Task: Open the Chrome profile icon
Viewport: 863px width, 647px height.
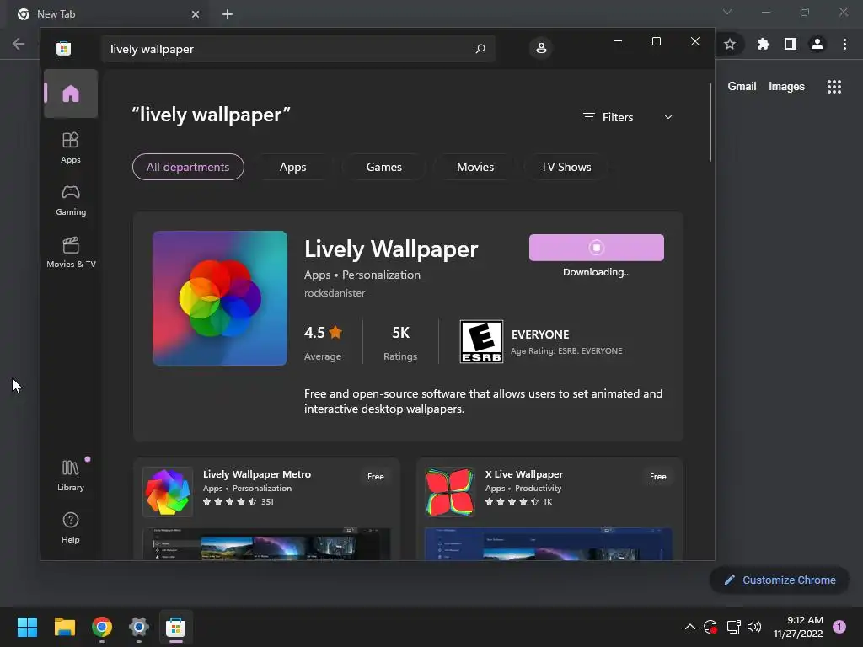Action: coord(817,44)
